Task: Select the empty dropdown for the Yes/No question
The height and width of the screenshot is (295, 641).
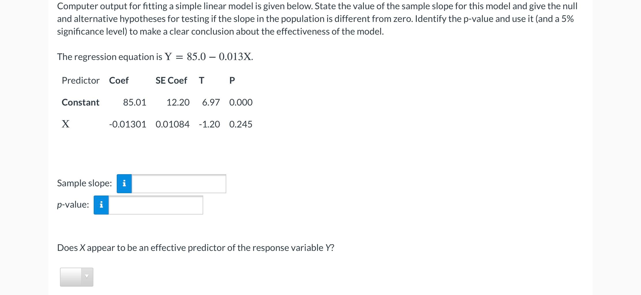Action: pos(76,277)
